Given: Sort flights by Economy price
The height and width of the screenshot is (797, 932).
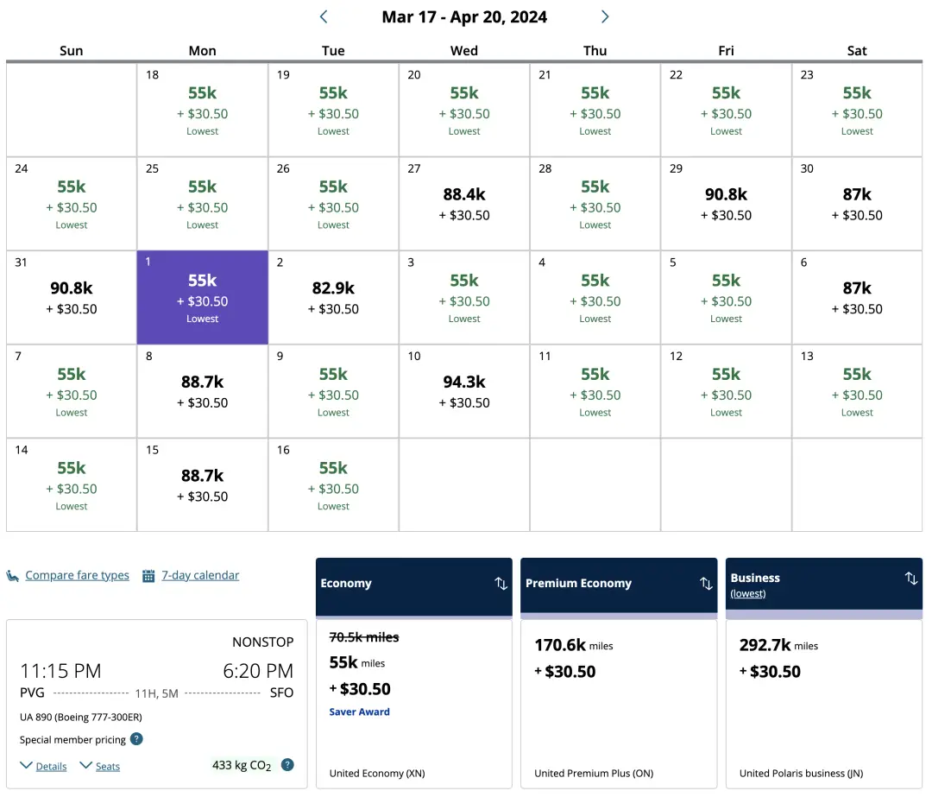Looking at the screenshot, I should (x=501, y=584).
